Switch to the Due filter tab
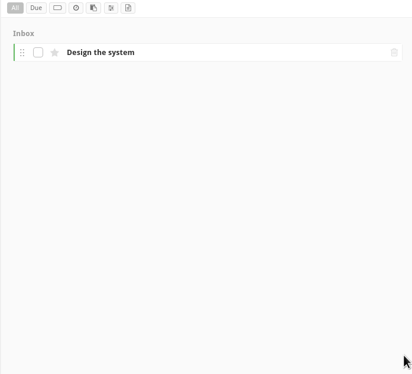 [x=36, y=8]
